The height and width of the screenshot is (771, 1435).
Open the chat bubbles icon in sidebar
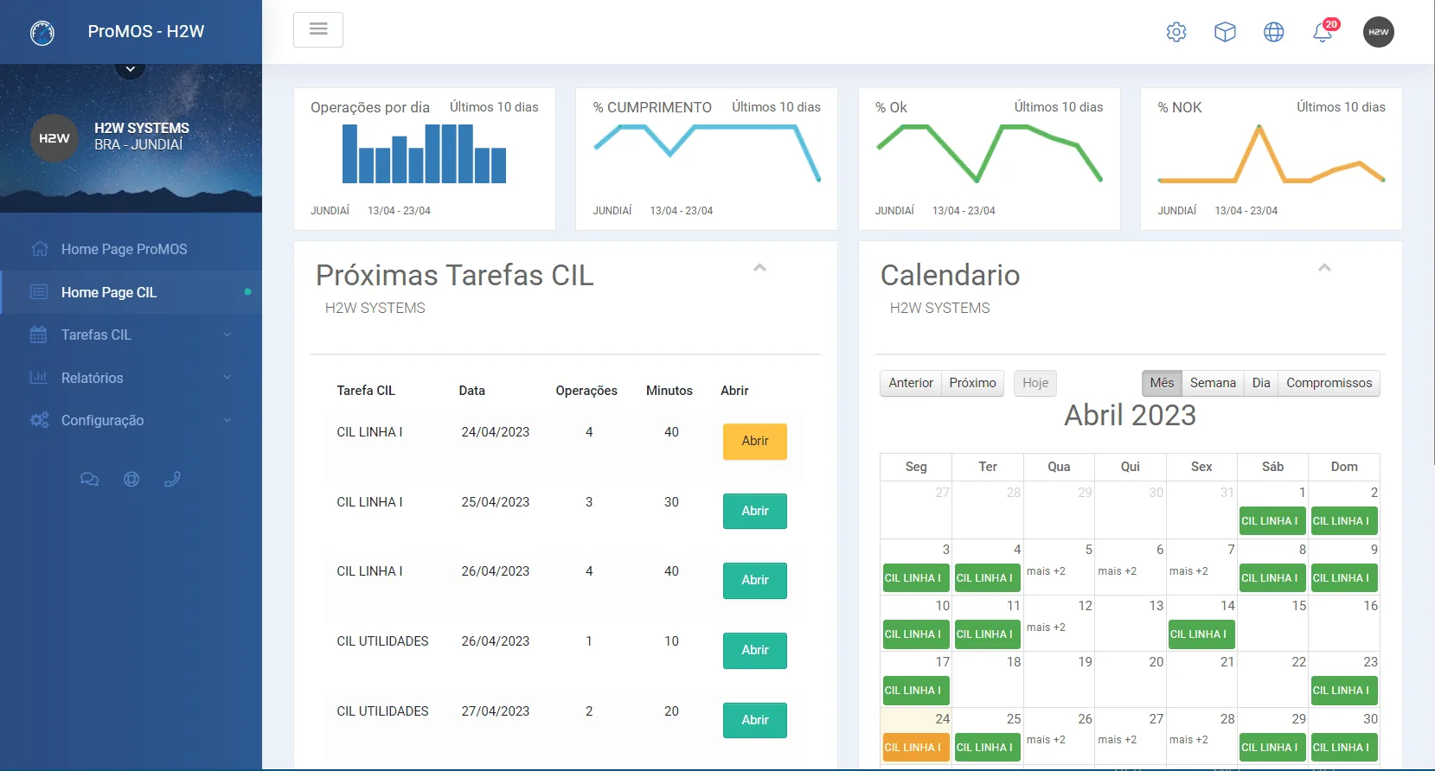click(x=89, y=479)
